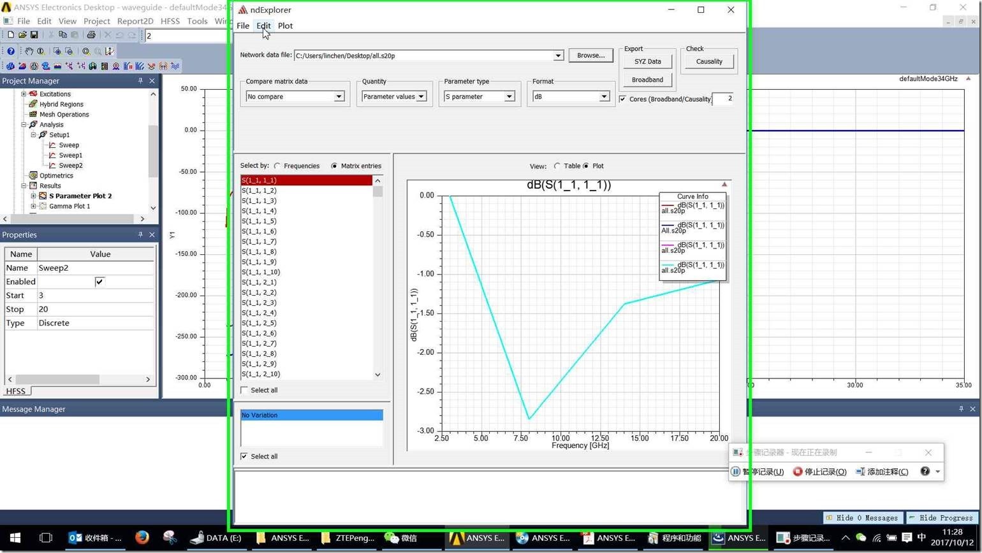Close the Properties panel
Image resolution: width=982 pixels, height=553 pixels.
point(152,234)
